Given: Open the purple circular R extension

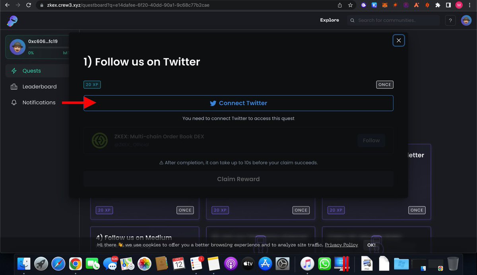Looking at the screenshot, I should pyautogui.click(x=406, y=5).
